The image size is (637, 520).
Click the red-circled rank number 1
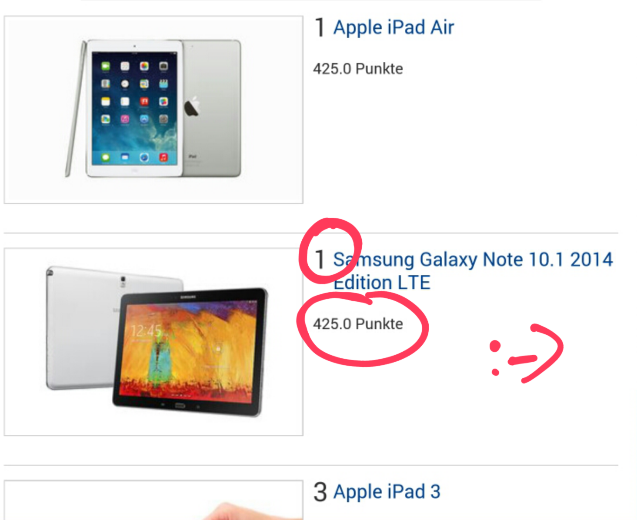pos(320,260)
